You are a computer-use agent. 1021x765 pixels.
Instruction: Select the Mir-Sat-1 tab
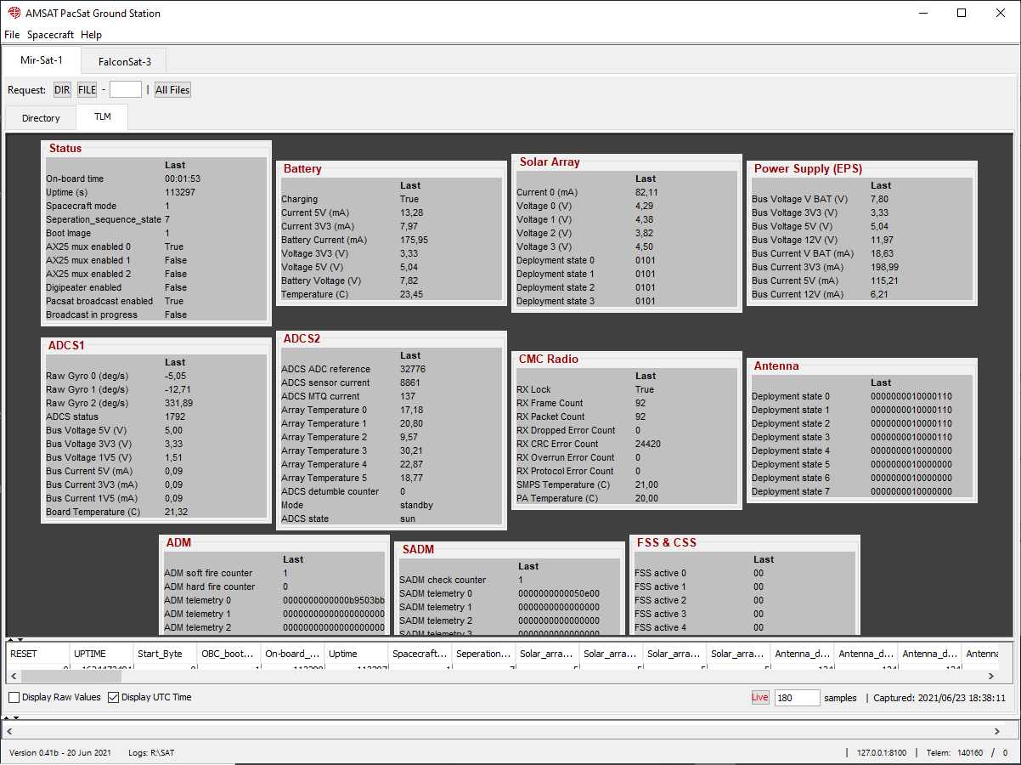pyautogui.click(x=42, y=61)
